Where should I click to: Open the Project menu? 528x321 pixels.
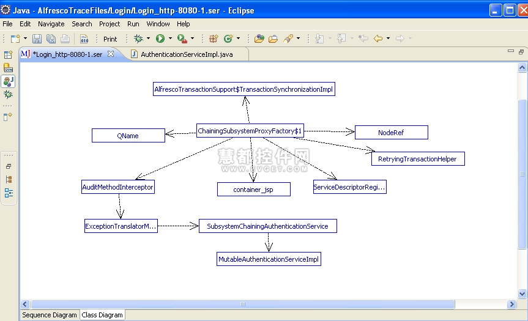click(x=110, y=24)
